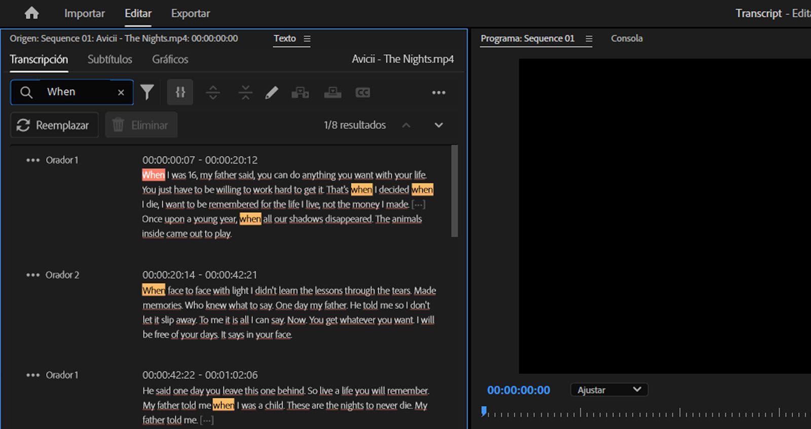Image resolution: width=811 pixels, height=429 pixels.
Task: Open the transcript toolbar more options menu
Action: click(438, 93)
